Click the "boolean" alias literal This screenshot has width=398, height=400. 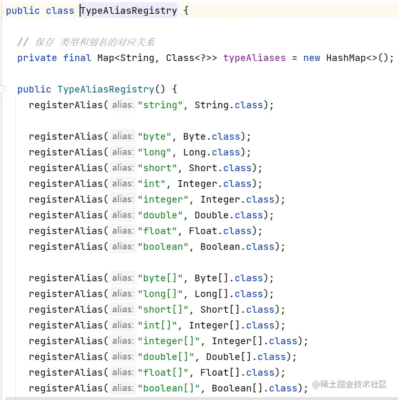(163, 246)
